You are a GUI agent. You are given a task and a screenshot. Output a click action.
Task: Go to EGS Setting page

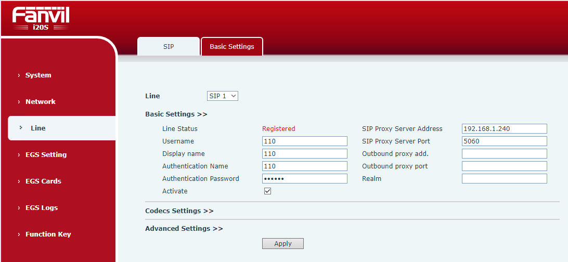pos(46,154)
